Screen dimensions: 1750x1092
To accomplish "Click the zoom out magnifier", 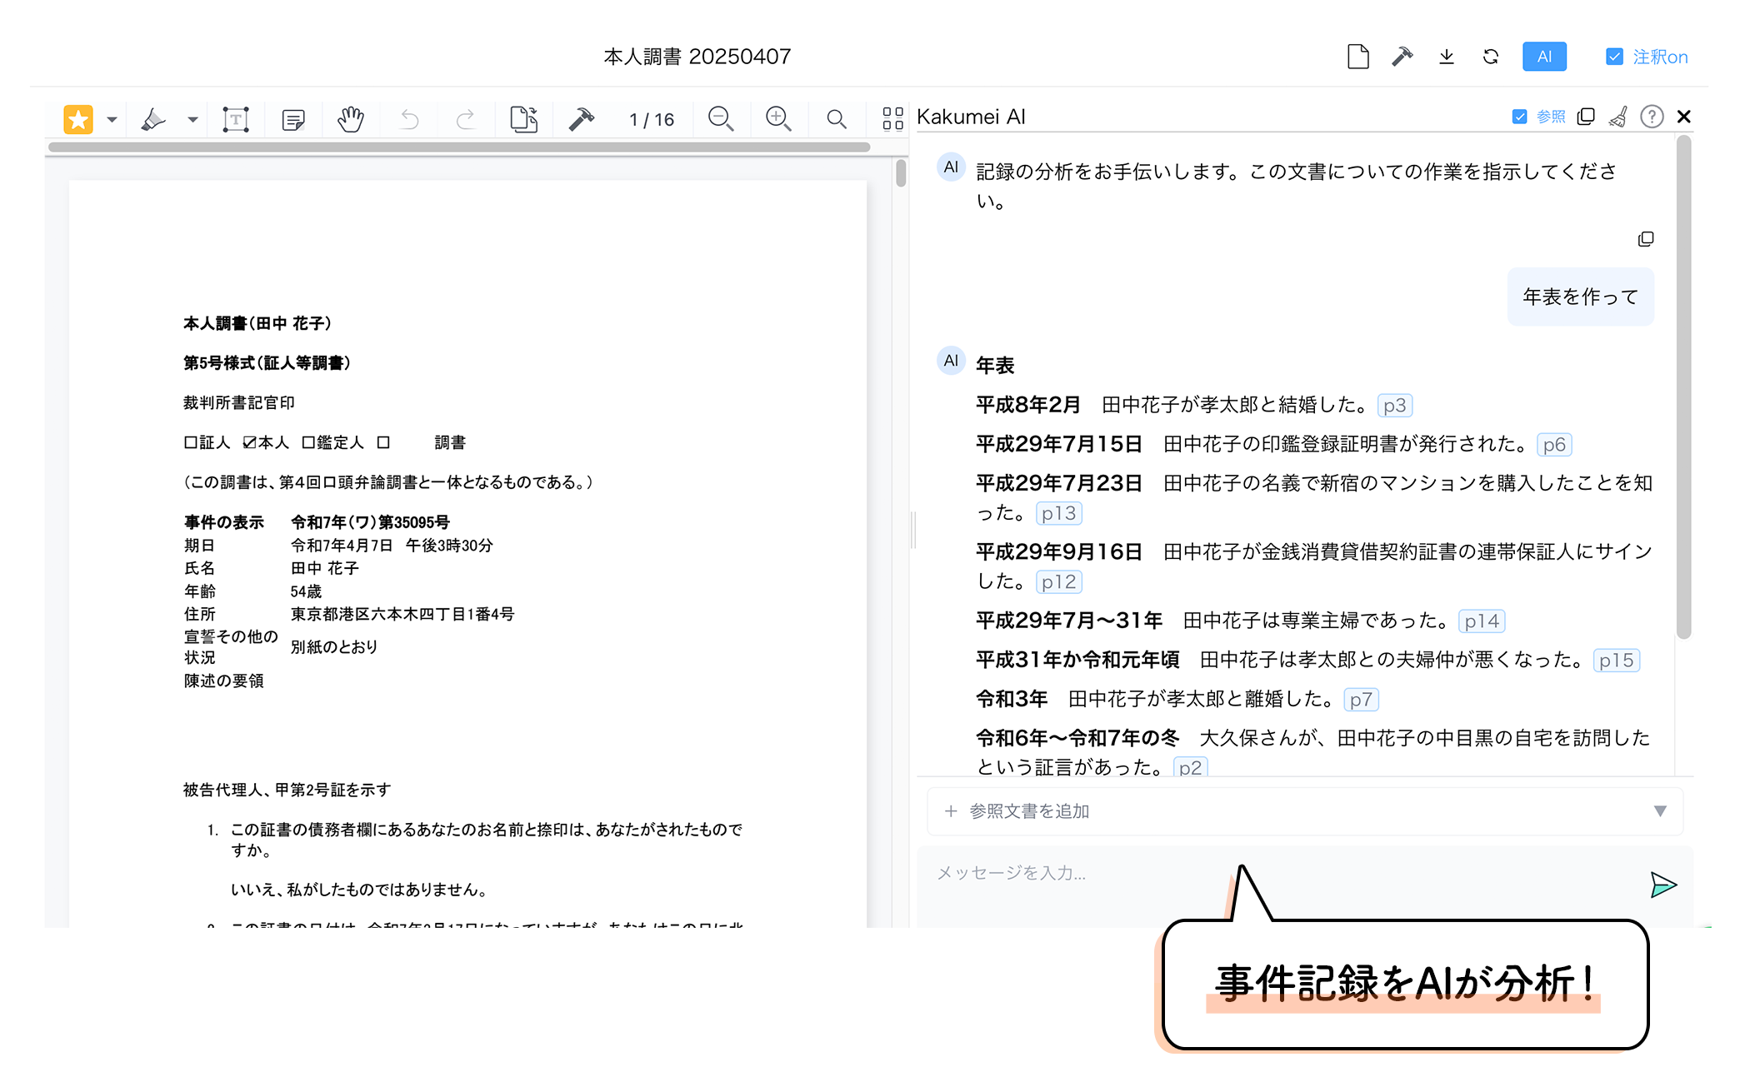I will click(721, 119).
